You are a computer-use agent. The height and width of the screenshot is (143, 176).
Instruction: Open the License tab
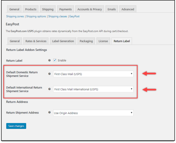[103, 41]
